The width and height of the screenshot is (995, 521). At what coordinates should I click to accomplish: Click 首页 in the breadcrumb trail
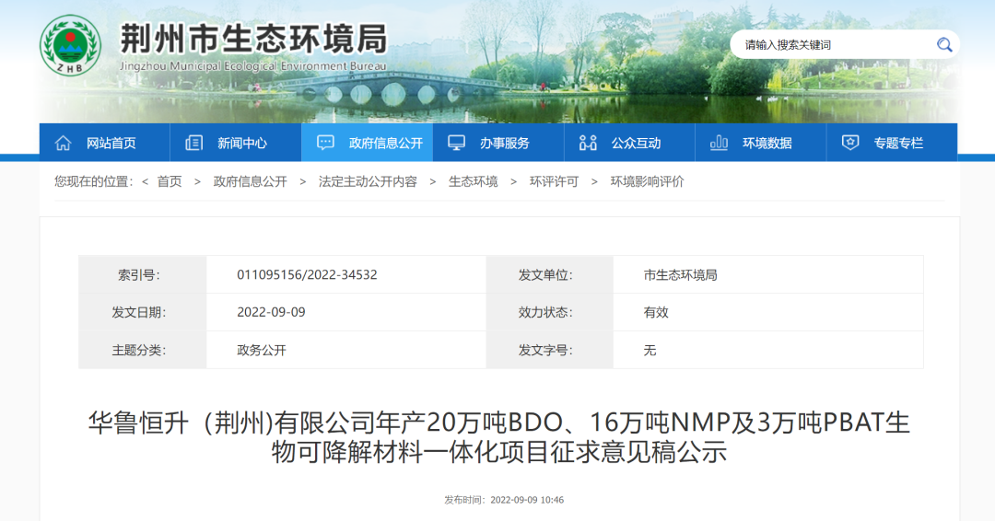(x=170, y=182)
